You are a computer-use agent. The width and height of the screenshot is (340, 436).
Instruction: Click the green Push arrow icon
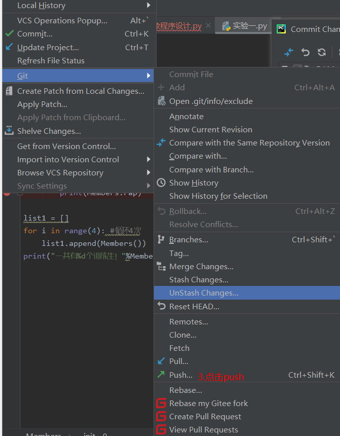tap(161, 375)
